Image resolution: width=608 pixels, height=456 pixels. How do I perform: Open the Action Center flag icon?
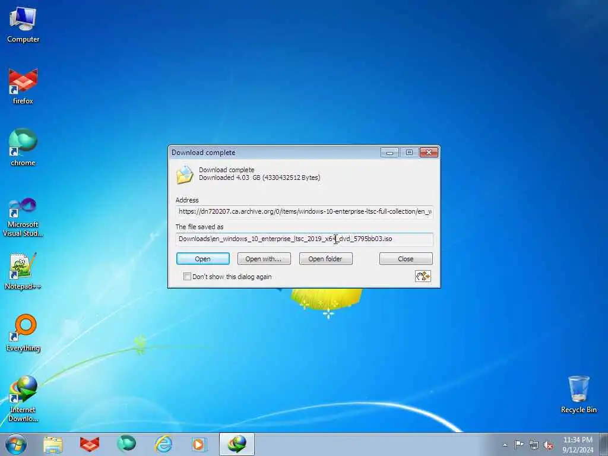click(x=519, y=444)
